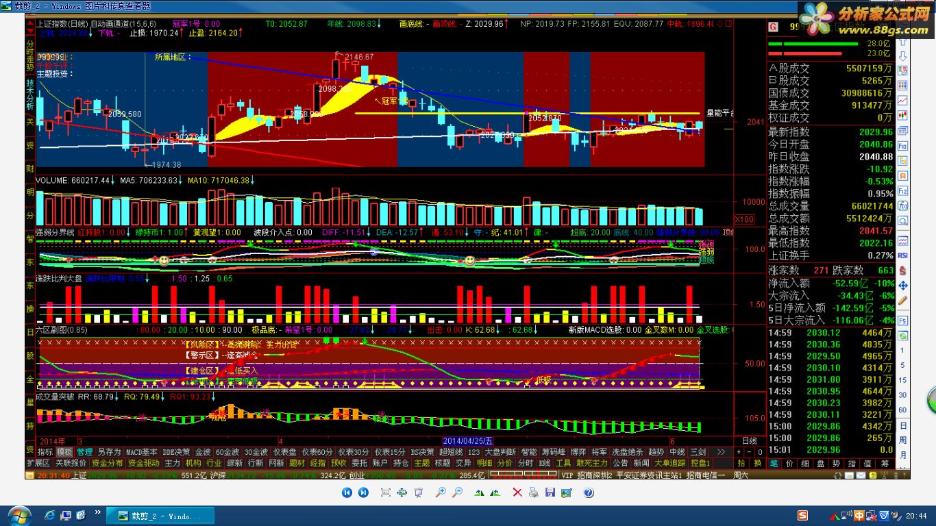Select DDE决策 indicator tab
936x526 pixels.
(x=176, y=452)
